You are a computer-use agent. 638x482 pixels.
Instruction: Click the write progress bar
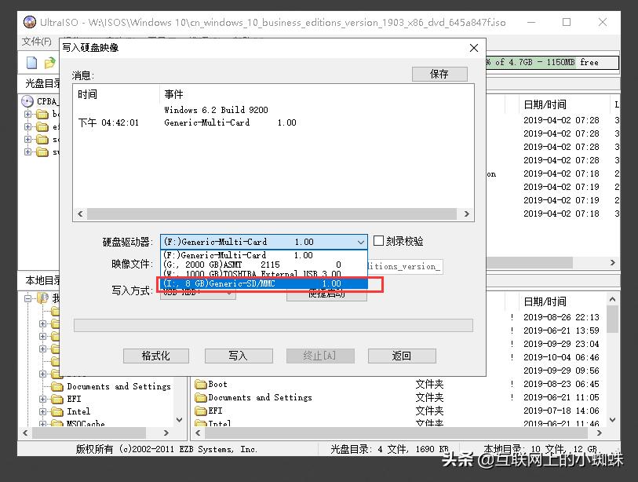275,325
